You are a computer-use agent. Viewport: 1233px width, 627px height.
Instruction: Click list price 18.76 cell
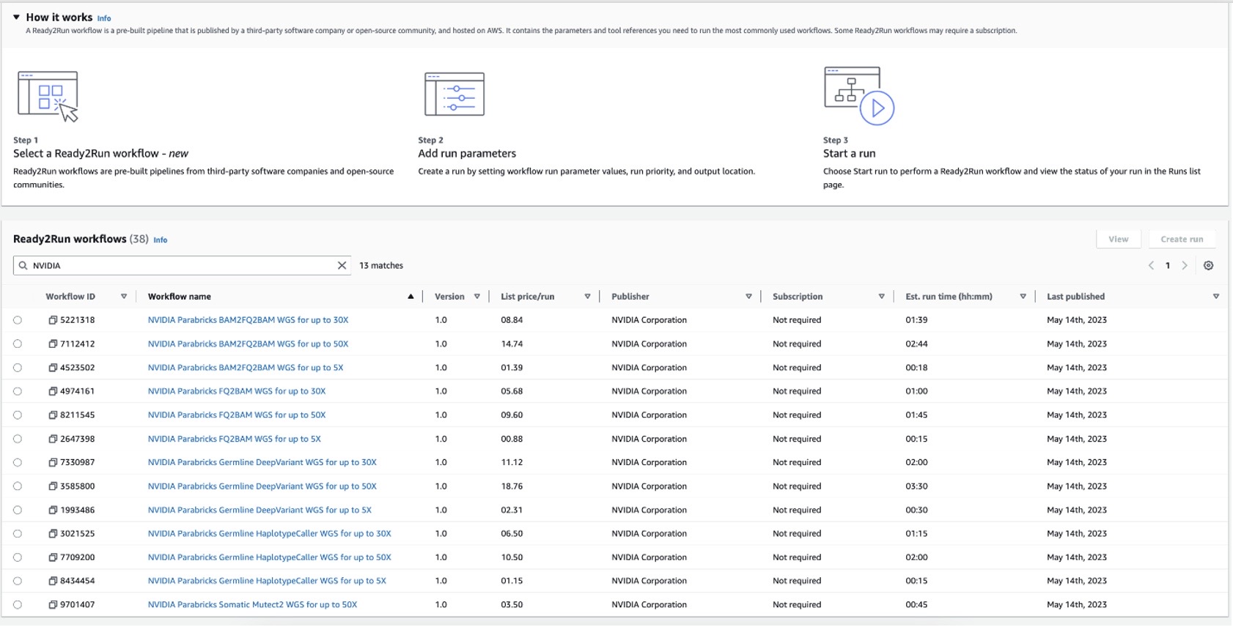[x=512, y=486]
